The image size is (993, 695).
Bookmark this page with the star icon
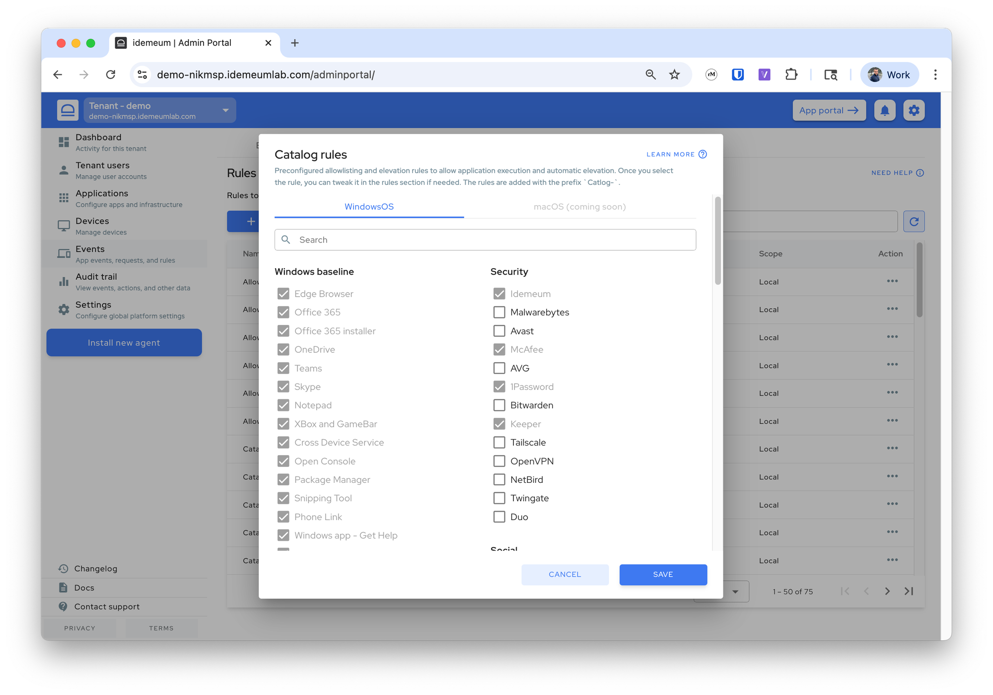674,75
